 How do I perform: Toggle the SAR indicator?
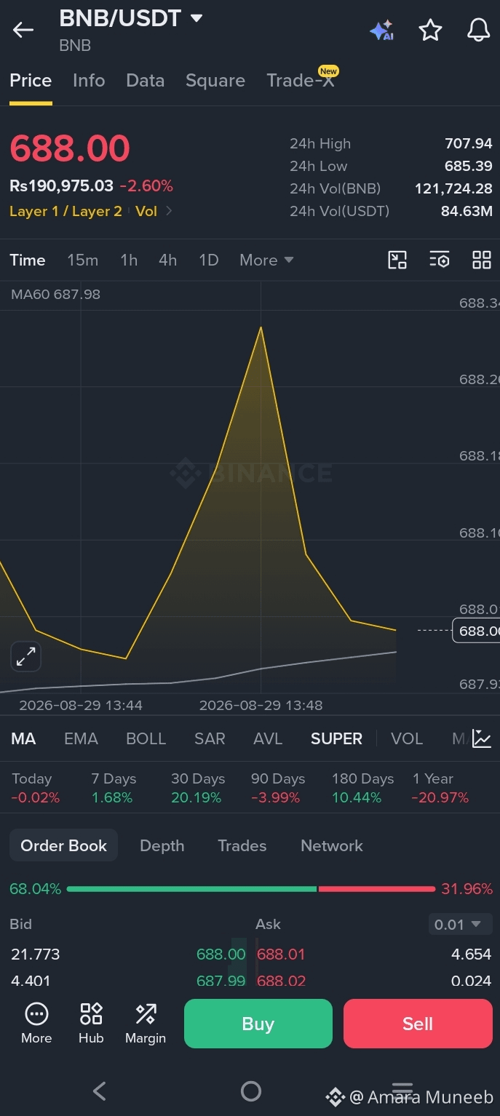pos(210,738)
